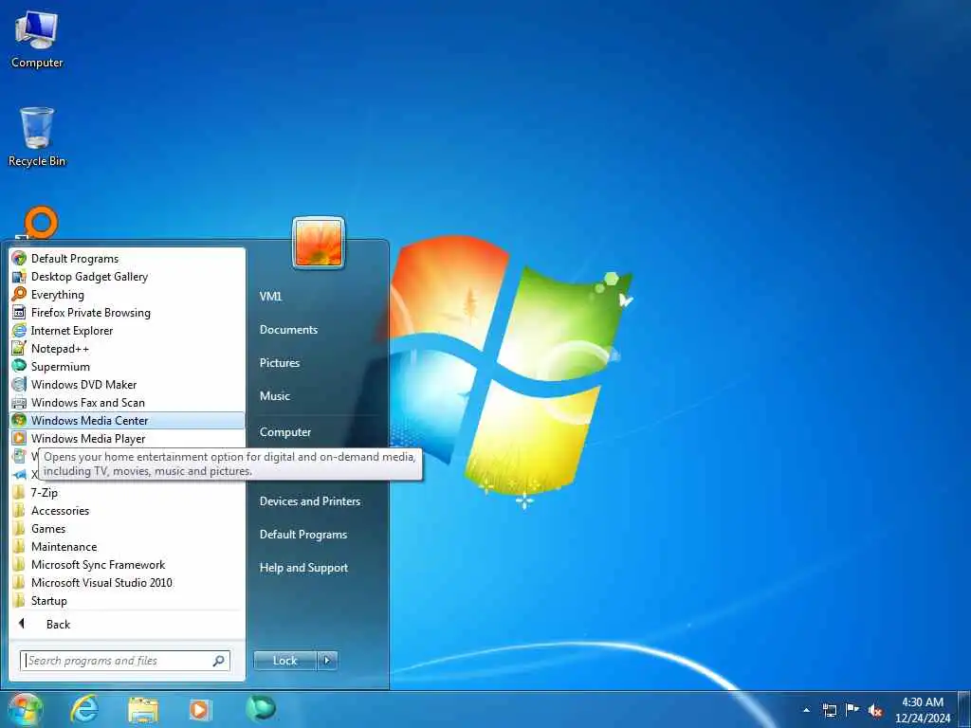Click the Supermium icon in programs list

coord(19,366)
